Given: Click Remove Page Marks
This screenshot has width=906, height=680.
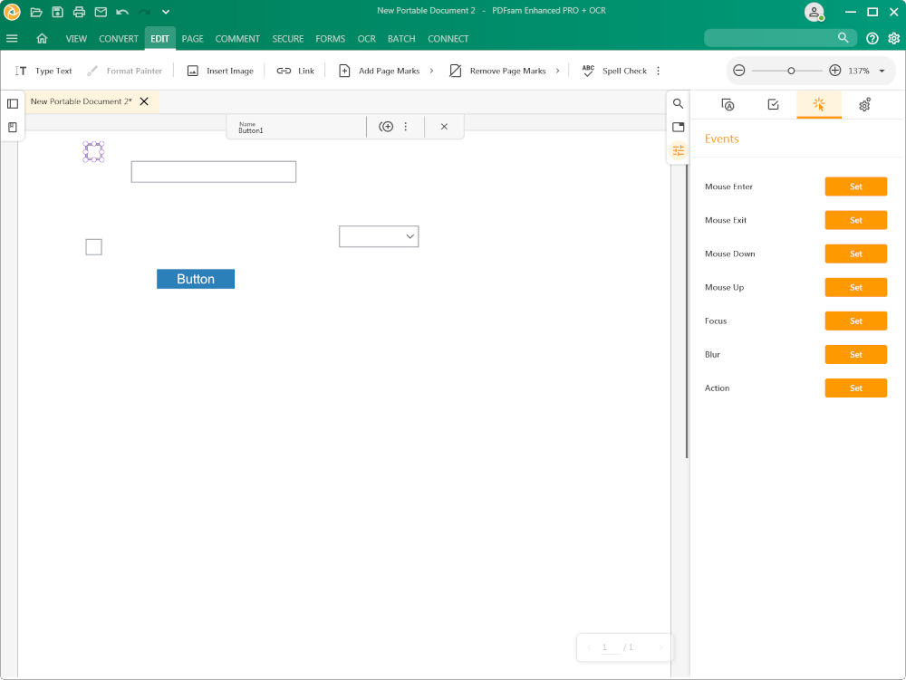Looking at the screenshot, I should click(x=497, y=71).
